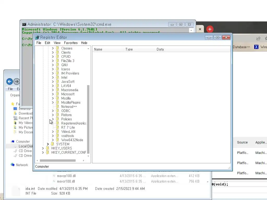Click the HKEY_CURRENT_CONFIG folder icon
This screenshot has height=200, width=267.
tap(48, 152)
